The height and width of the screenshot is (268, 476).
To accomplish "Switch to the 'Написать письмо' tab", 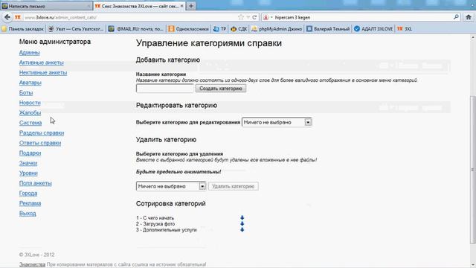I will coord(45,6).
